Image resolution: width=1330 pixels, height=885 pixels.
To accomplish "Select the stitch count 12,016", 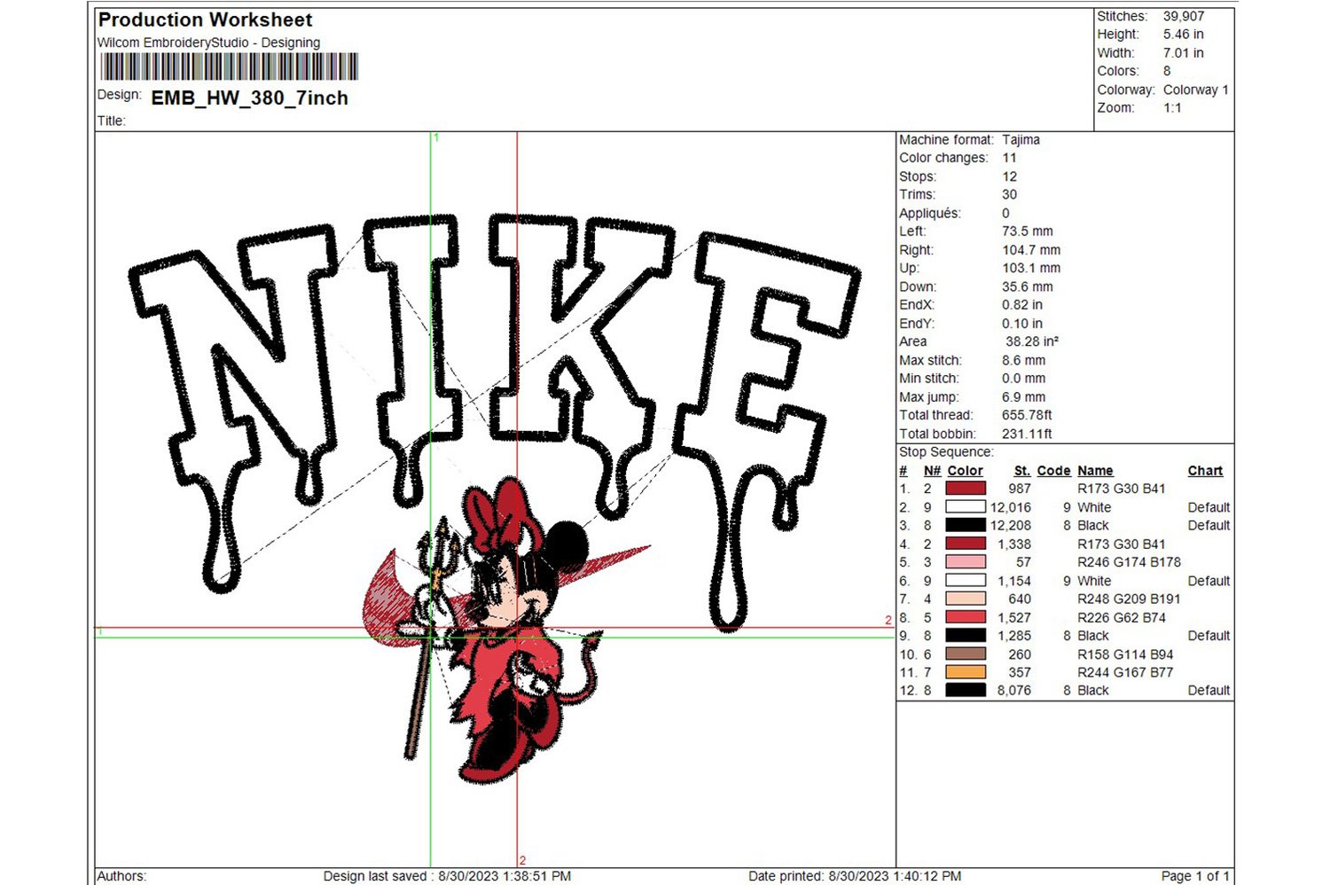I will [x=1011, y=507].
